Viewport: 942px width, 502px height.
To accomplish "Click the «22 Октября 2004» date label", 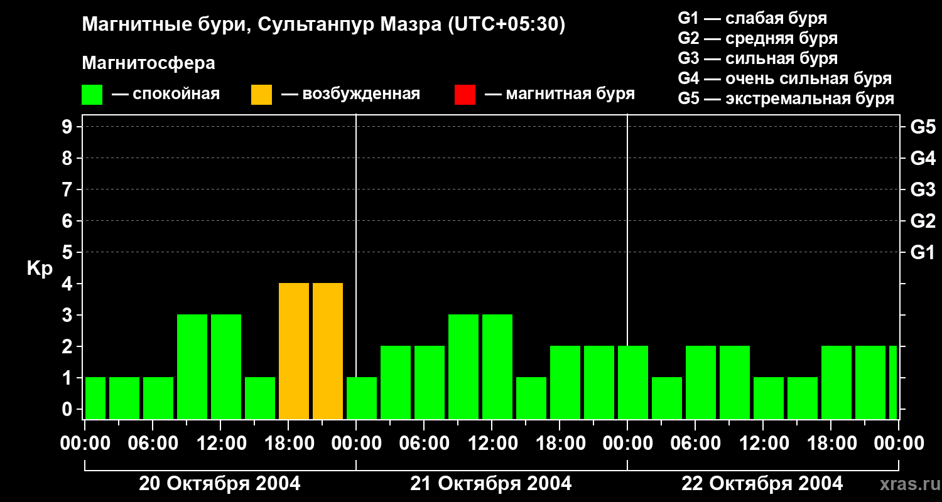I will point(762,483).
